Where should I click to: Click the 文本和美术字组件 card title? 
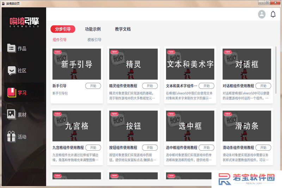(182, 86)
